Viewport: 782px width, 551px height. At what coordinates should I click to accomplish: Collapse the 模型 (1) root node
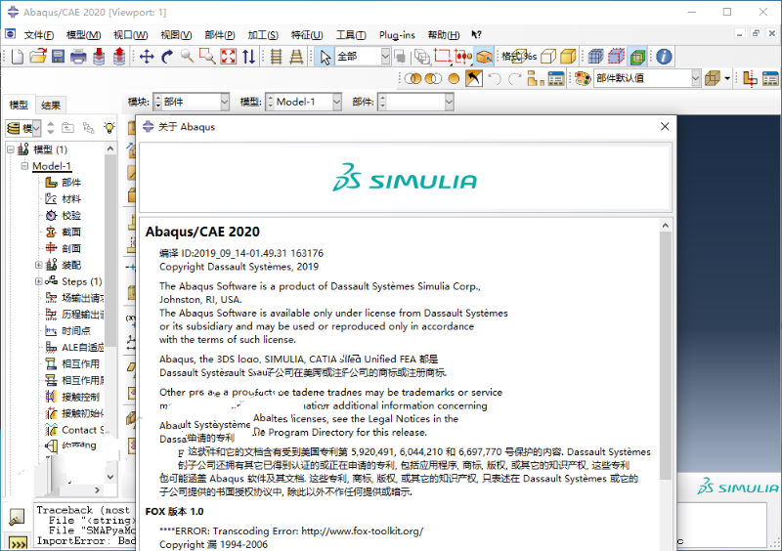[11, 149]
